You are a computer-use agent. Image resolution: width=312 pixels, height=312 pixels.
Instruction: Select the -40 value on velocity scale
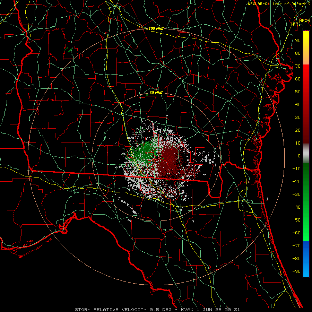(296, 207)
